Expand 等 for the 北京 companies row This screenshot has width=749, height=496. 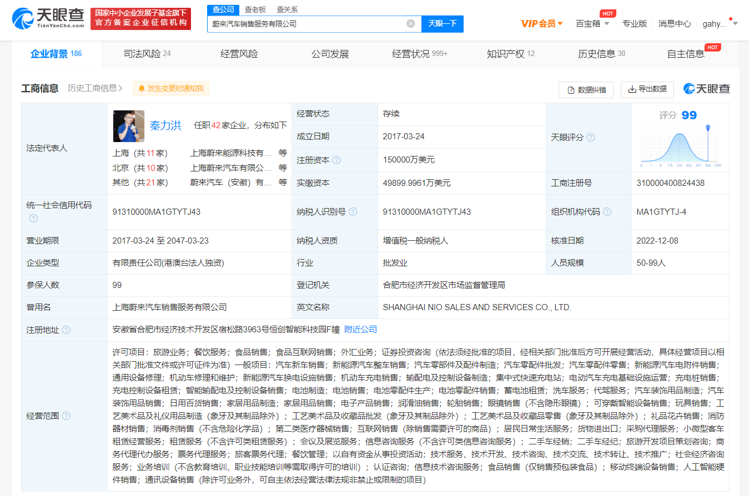283,168
